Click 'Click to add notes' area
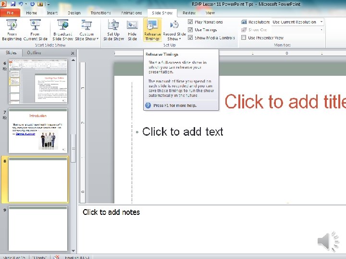 pos(111,212)
